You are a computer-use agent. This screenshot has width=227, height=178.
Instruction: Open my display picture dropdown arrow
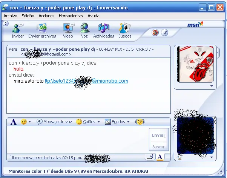(x=212, y=157)
